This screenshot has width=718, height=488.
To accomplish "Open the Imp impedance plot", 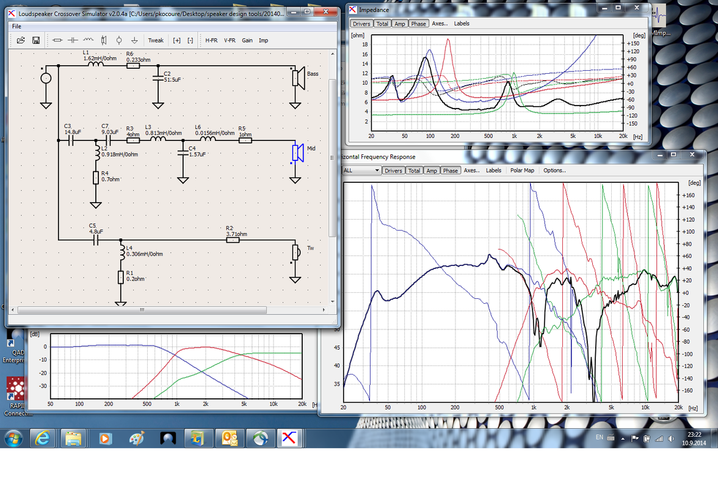I will pos(263,40).
